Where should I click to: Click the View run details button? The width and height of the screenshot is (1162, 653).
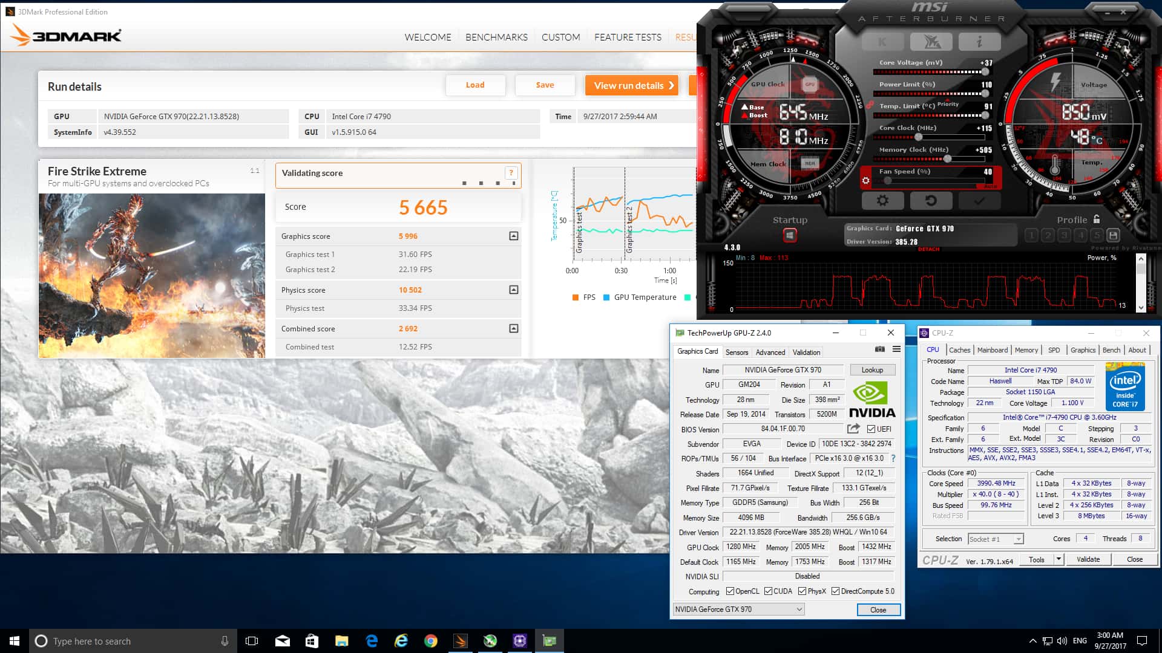click(631, 85)
